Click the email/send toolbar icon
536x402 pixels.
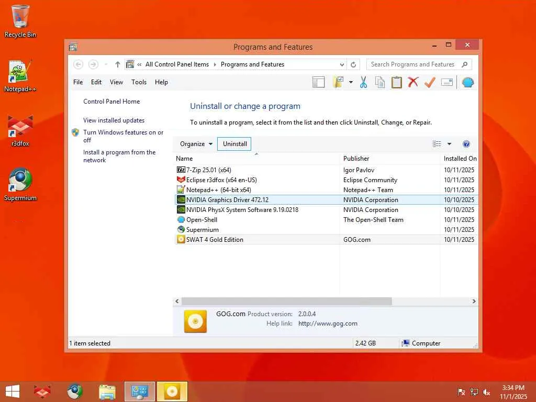pyautogui.click(x=447, y=82)
